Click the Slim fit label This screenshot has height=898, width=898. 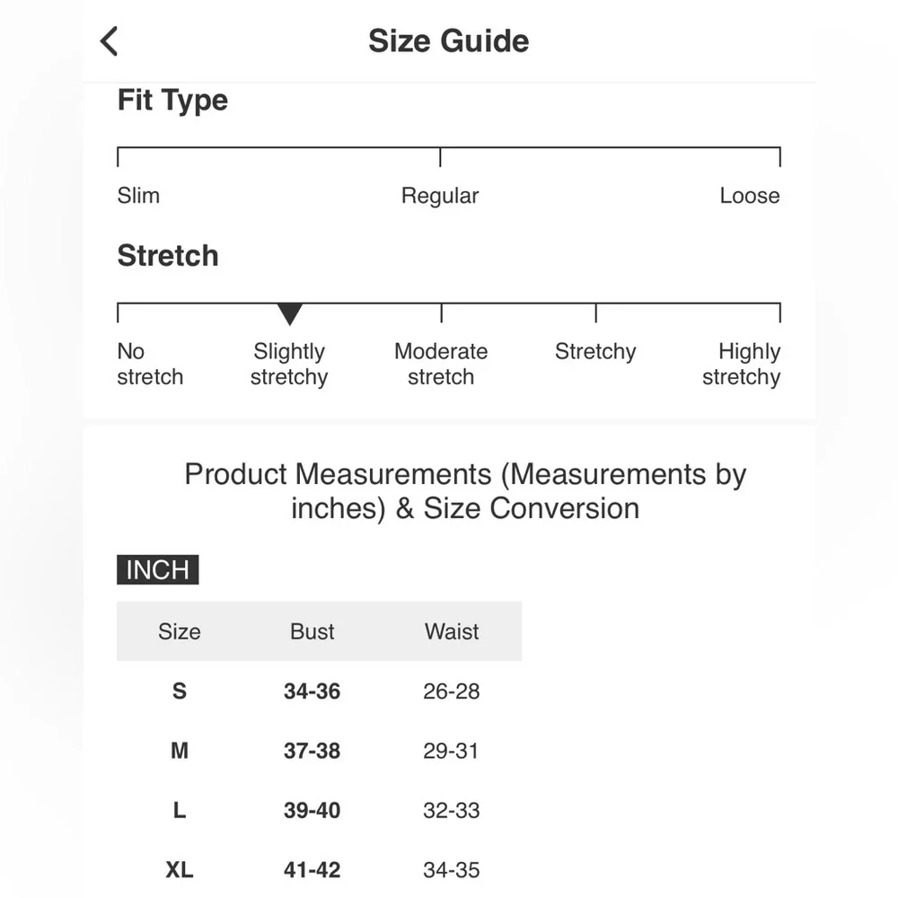(138, 196)
